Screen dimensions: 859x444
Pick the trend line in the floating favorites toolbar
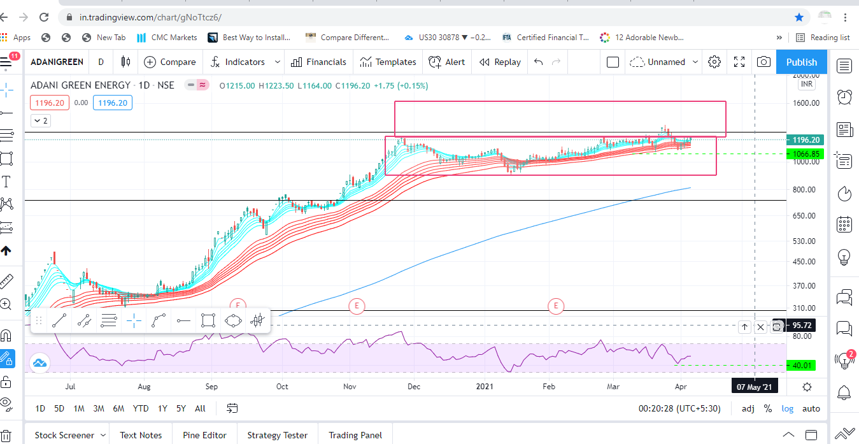[x=59, y=320]
